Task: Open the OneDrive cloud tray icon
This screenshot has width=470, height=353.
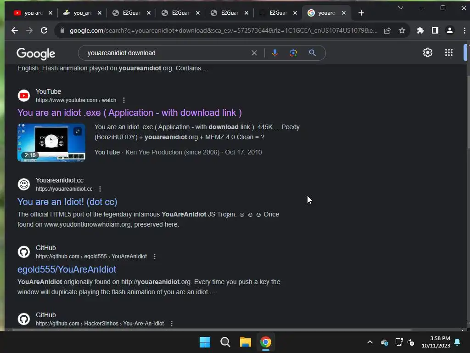Action: (x=384, y=342)
